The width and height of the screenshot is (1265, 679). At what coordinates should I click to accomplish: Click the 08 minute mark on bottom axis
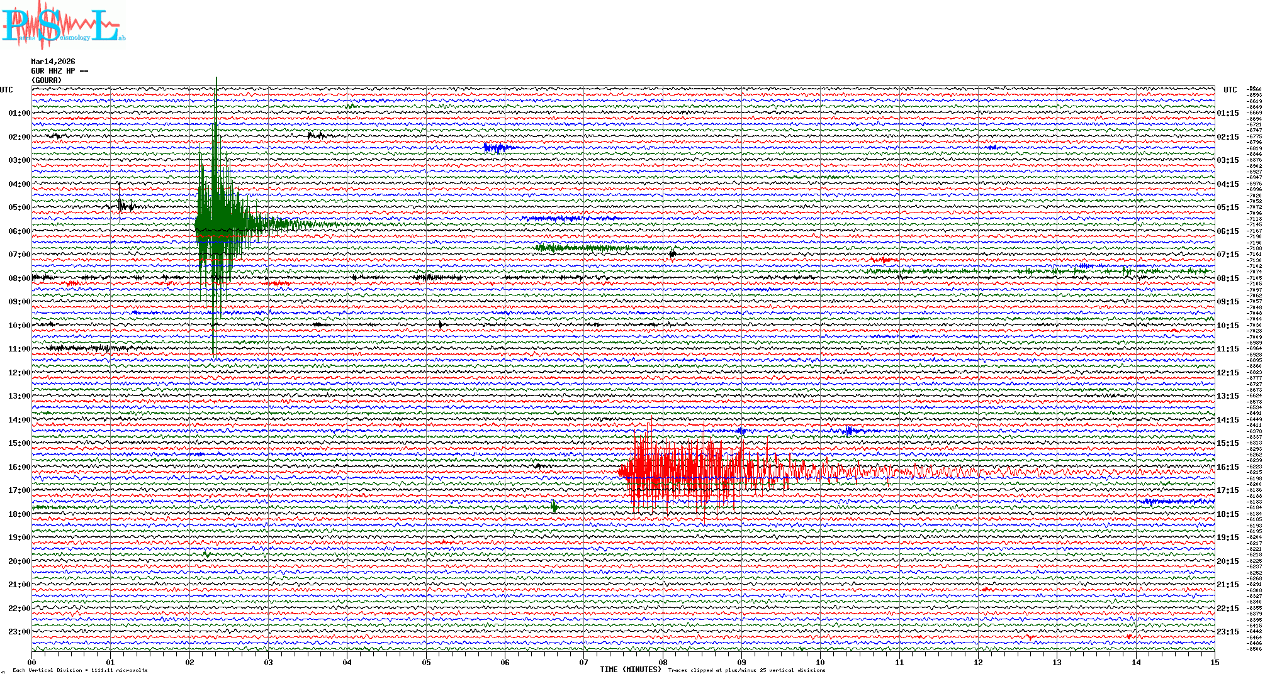click(x=663, y=662)
